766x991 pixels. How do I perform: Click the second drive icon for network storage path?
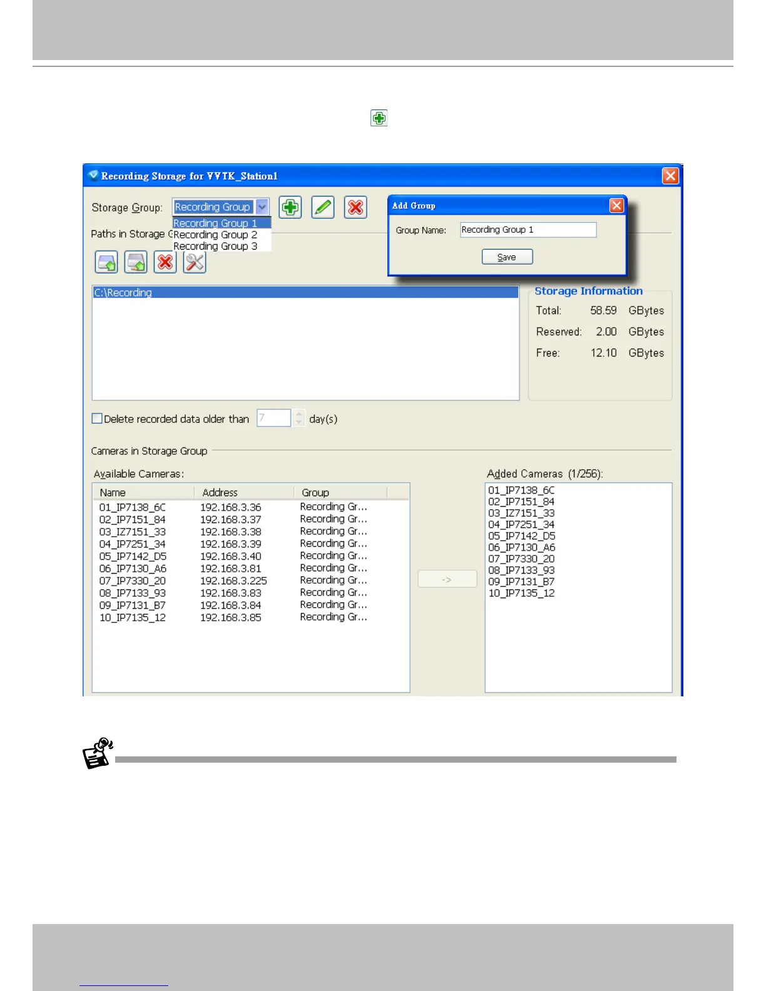136,262
